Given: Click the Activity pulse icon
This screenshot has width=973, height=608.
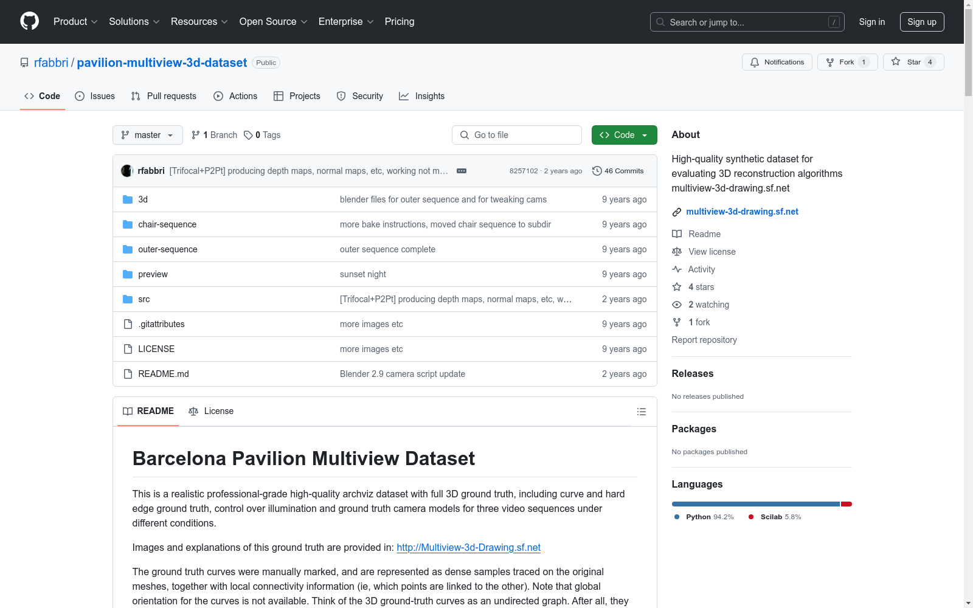Looking at the screenshot, I should point(677,269).
